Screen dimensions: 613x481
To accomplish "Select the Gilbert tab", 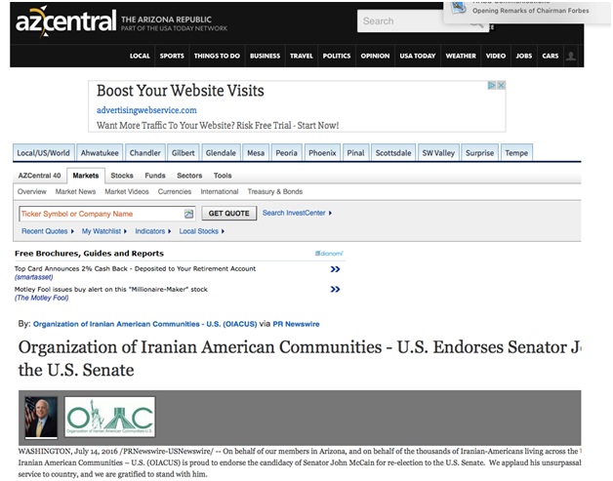I will pyautogui.click(x=183, y=153).
